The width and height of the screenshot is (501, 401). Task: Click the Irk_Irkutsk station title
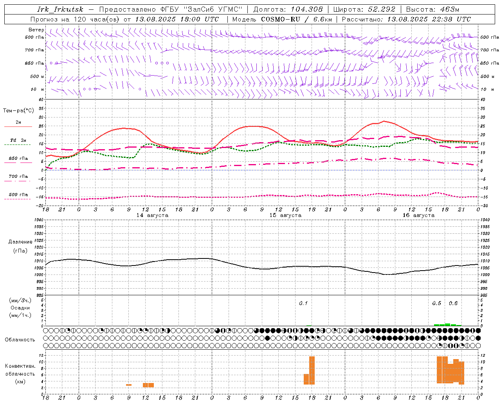tap(60, 9)
